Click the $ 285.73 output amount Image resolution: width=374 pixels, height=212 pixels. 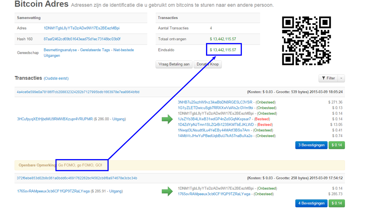click(335, 194)
